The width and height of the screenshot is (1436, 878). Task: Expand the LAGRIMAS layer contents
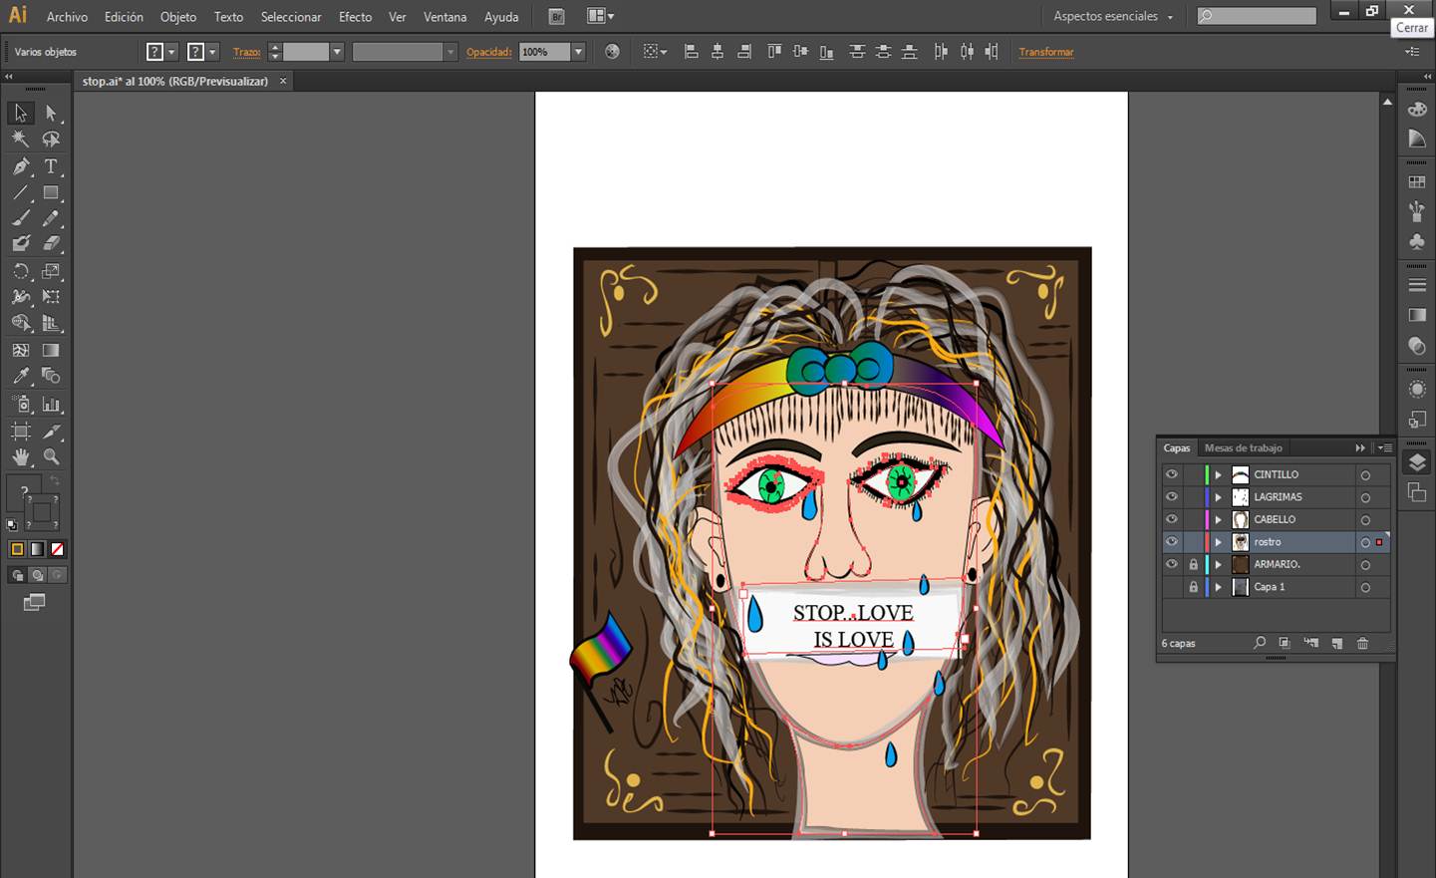tap(1218, 497)
